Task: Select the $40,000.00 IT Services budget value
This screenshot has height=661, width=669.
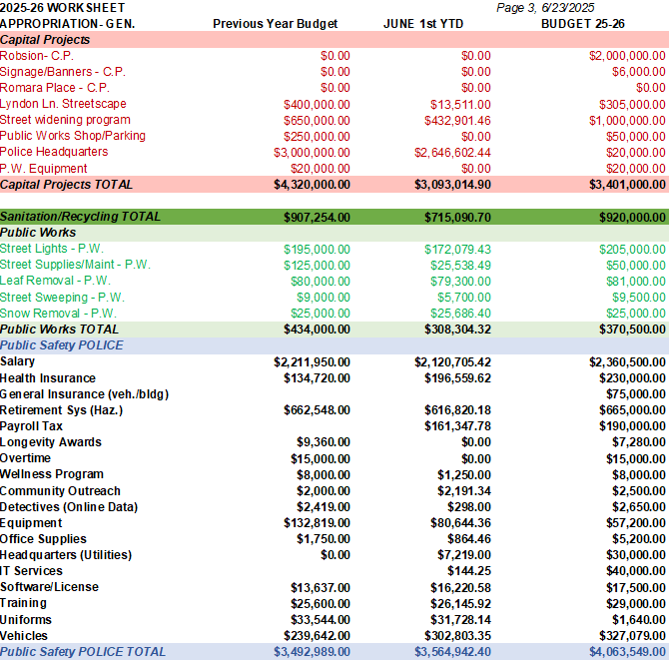Action: pos(636,571)
